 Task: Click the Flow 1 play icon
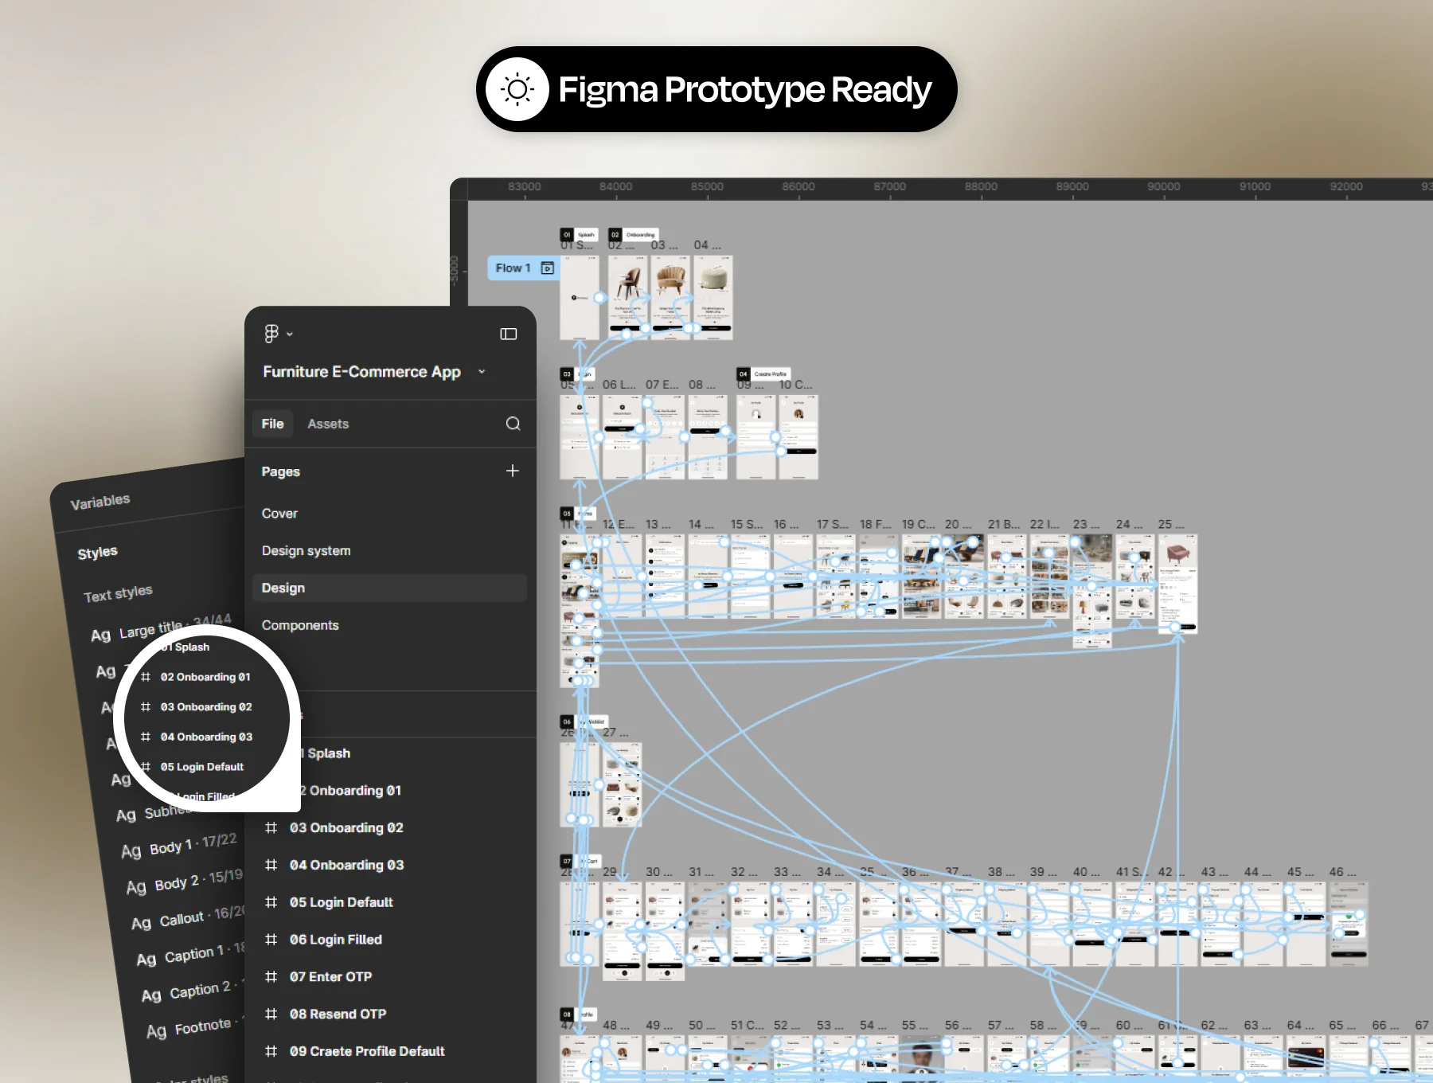pos(548,268)
